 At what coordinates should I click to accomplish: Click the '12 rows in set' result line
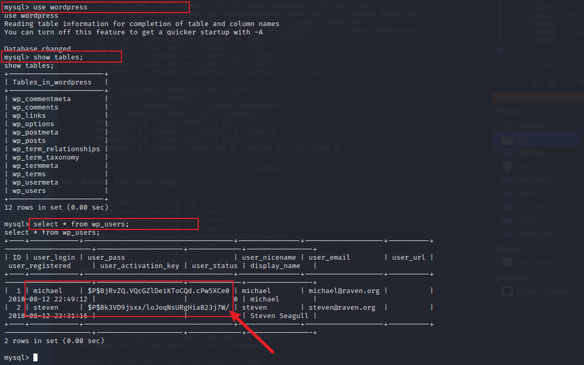(56, 208)
